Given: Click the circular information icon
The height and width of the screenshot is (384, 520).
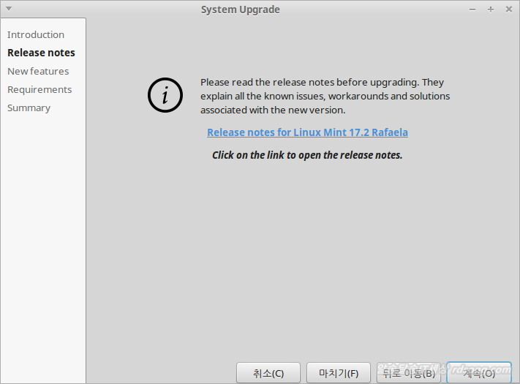Looking at the screenshot, I should tap(165, 96).
